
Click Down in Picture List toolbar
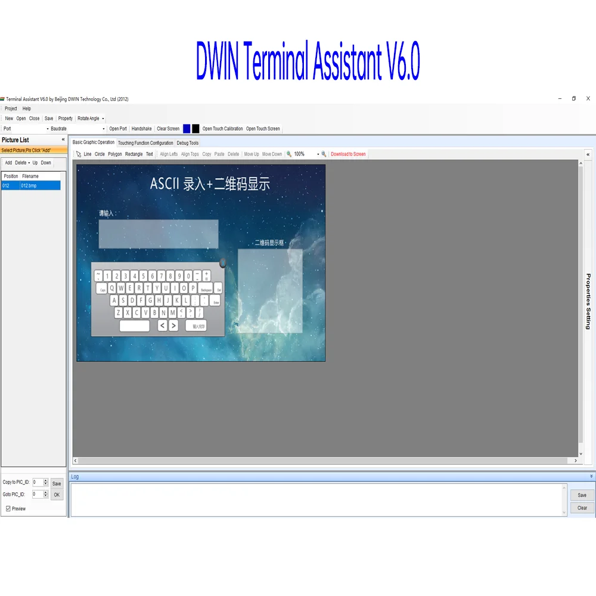click(46, 163)
